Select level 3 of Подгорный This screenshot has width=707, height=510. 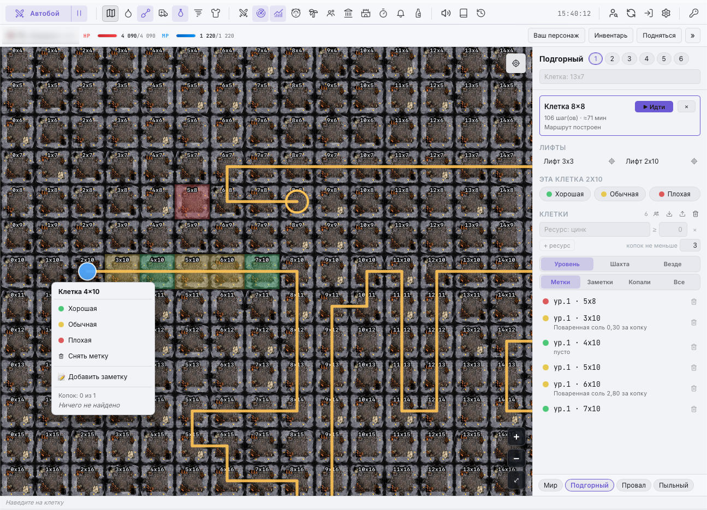[x=629, y=59]
